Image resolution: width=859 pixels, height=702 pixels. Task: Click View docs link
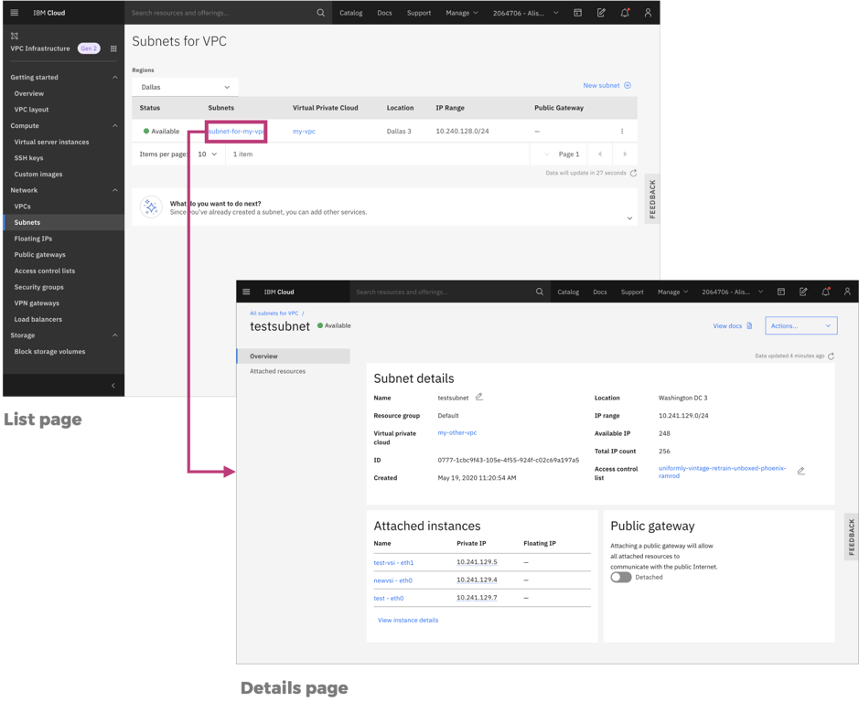click(x=733, y=325)
